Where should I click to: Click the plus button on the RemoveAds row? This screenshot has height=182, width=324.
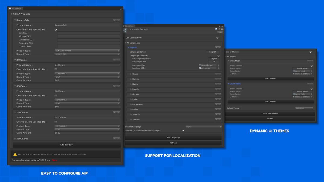tap(115, 20)
